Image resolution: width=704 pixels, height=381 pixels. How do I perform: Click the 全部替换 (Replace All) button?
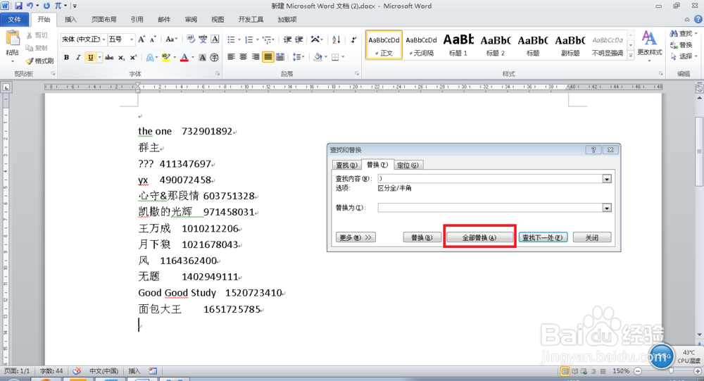(479, 237)
